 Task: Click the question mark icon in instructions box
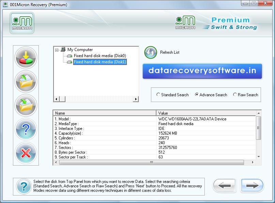[24, 187]
